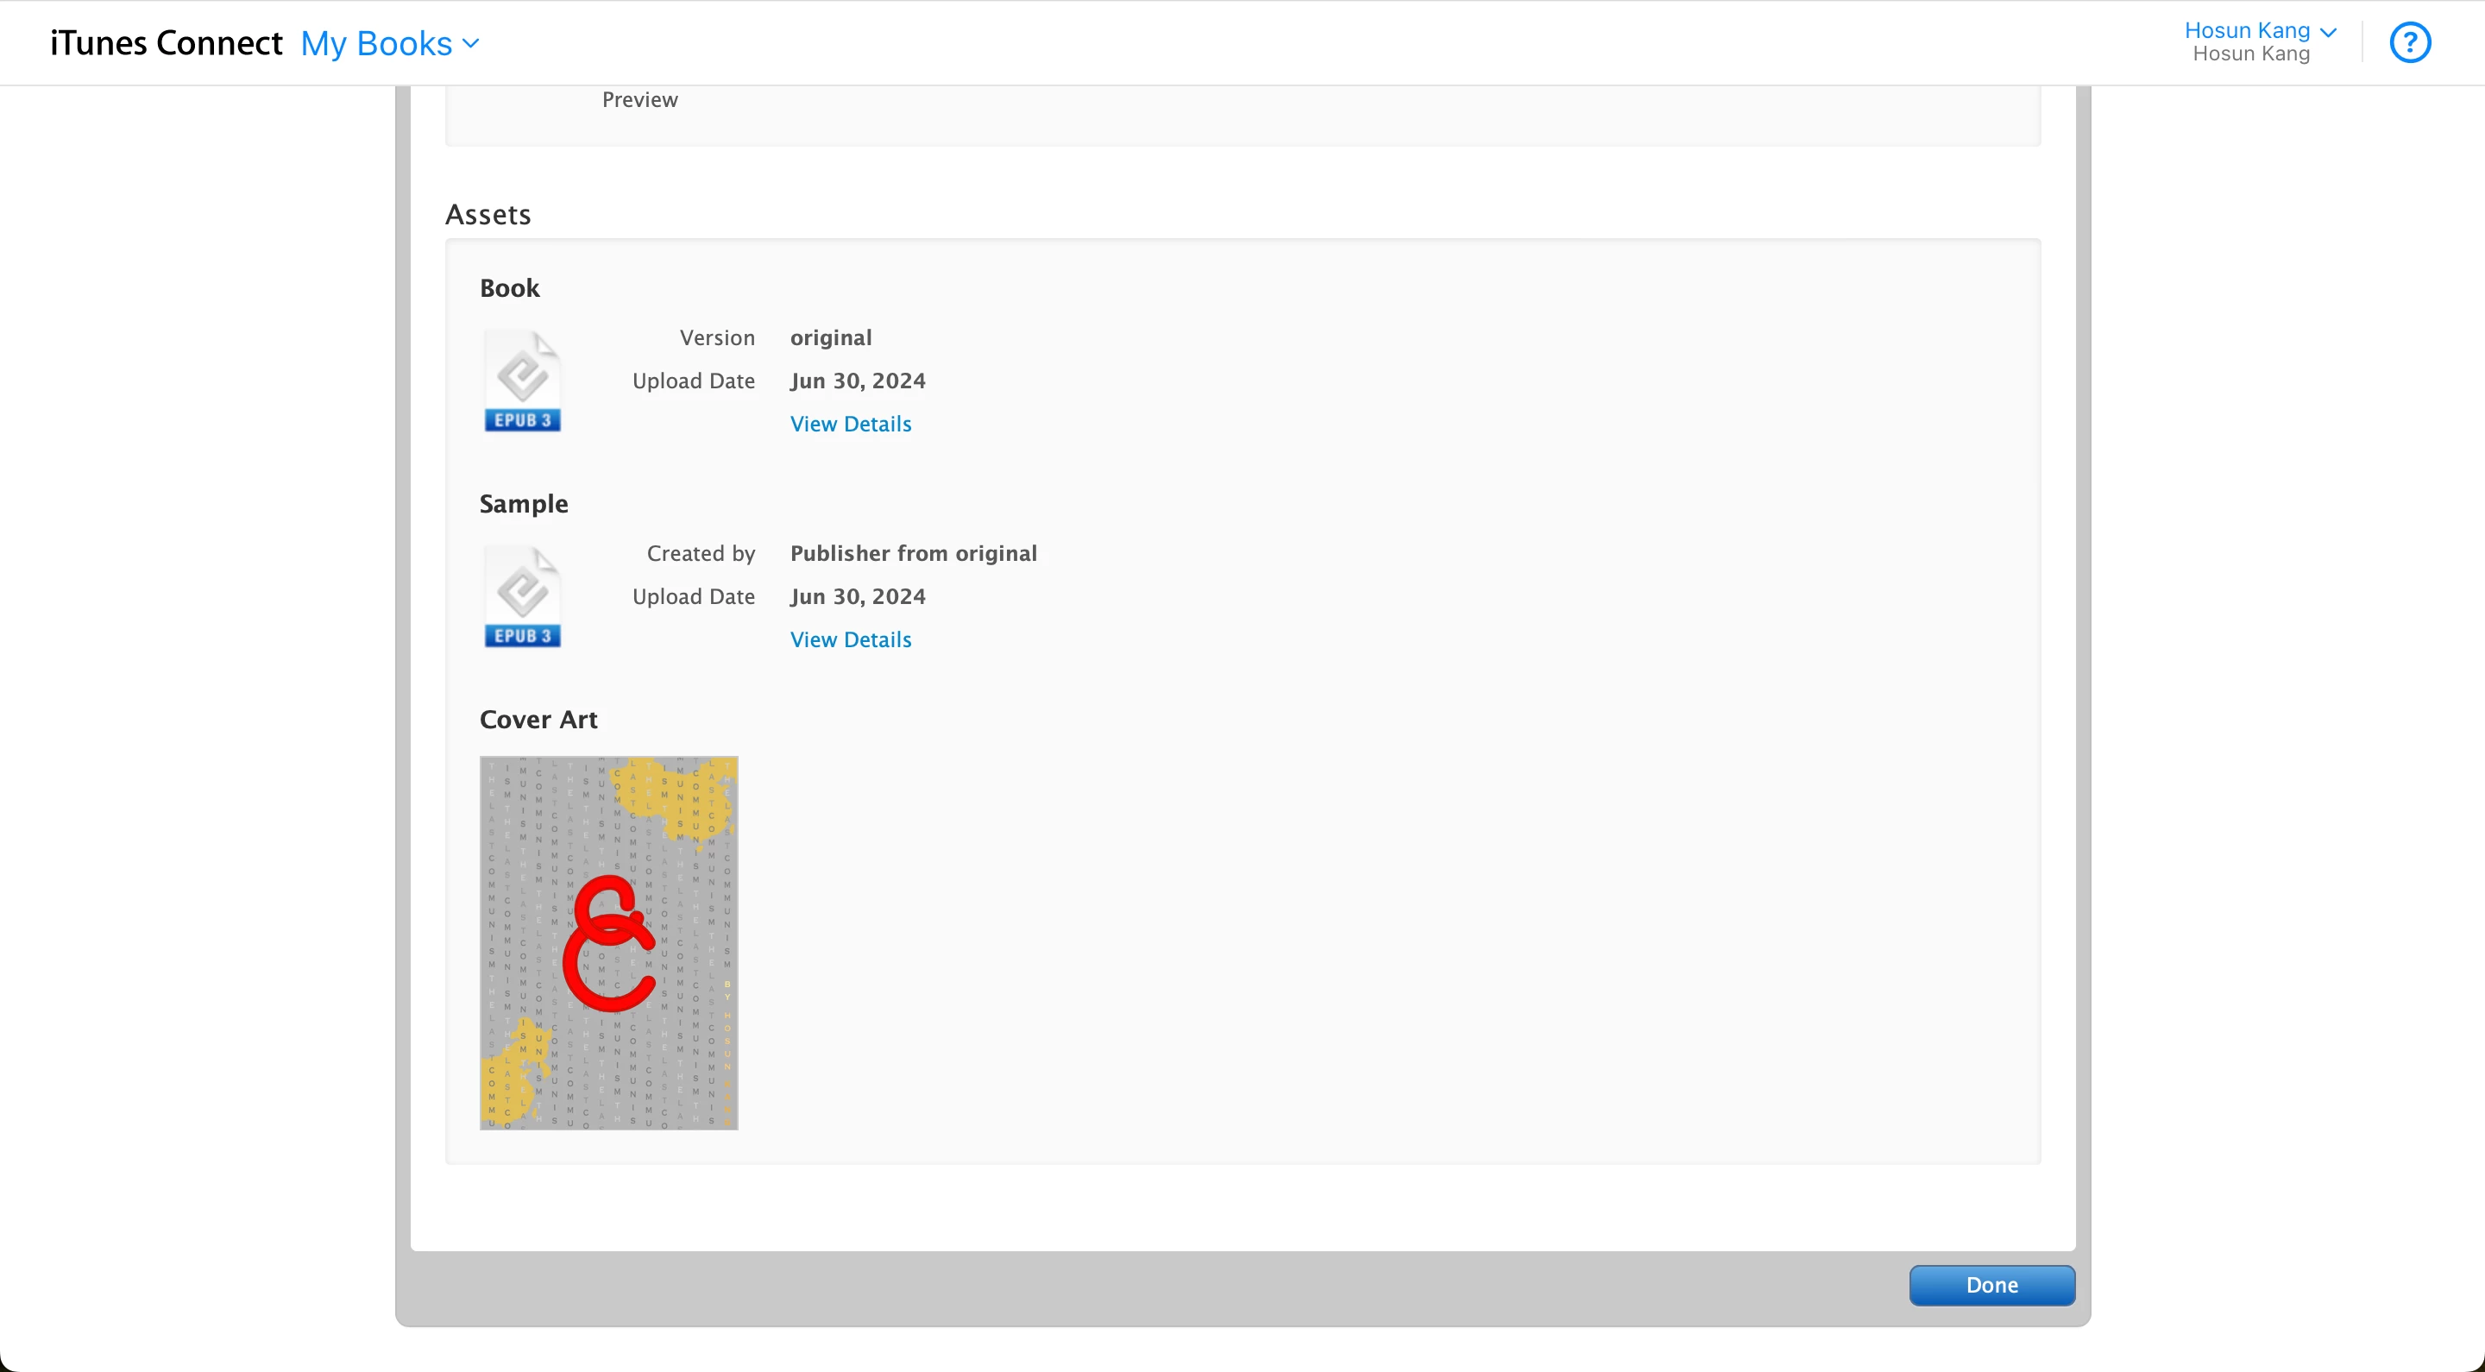Click the iTunes Connect title
This screenshot has width=2485, height=1372.
pos(166,43)
